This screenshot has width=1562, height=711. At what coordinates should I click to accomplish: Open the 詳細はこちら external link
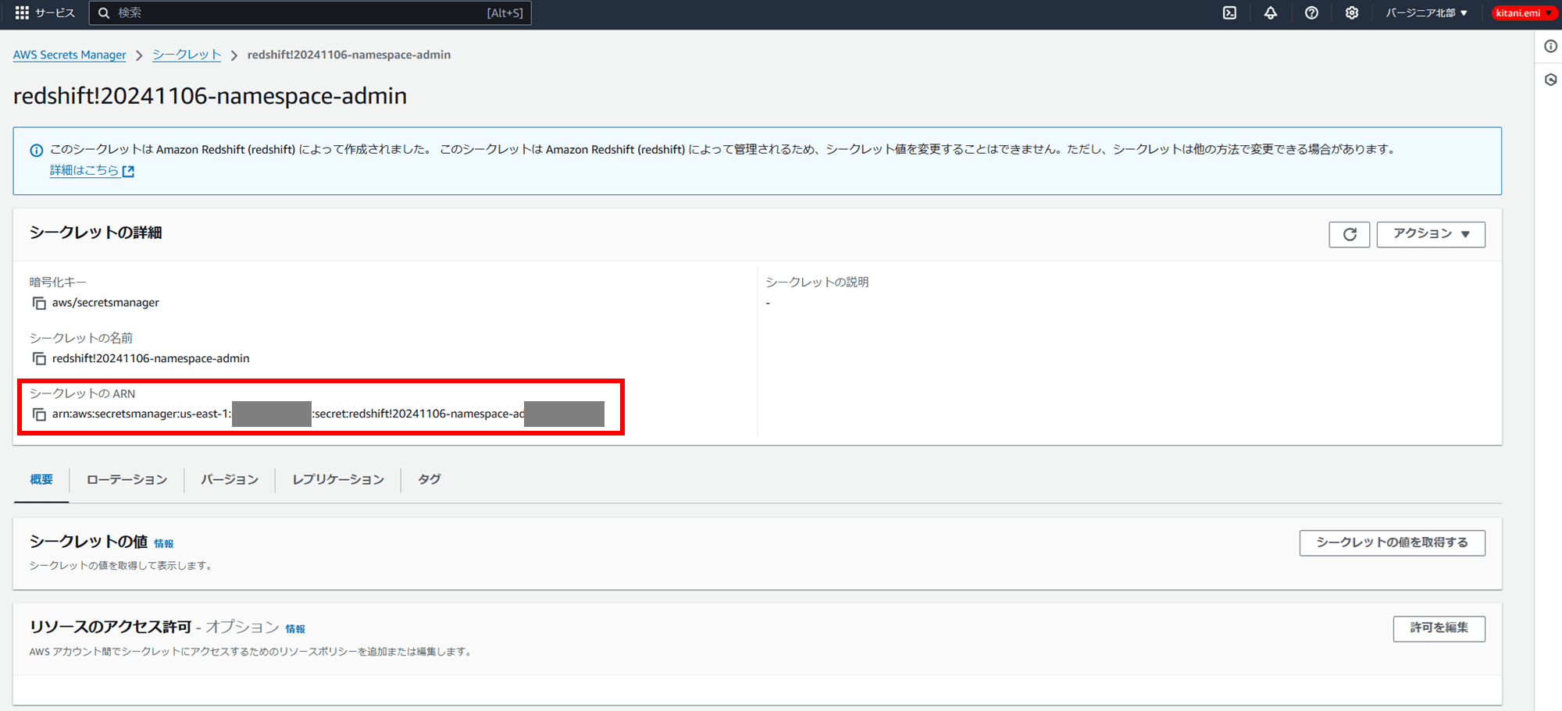pyautogui.click(x=92, y=170)
